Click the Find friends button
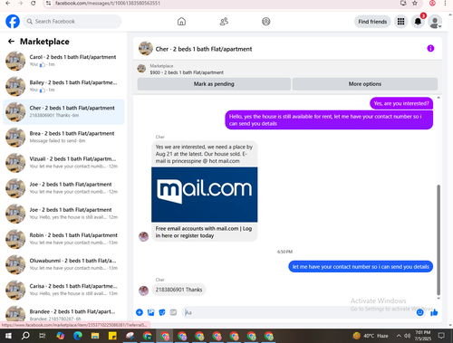Image resolution: width=453 pixels, height=343 pixels. (x=372, y=22)
